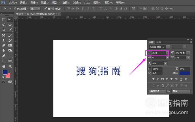Select the Path Selection tool
Screen dimensions: 195x122
coord(4,61)
